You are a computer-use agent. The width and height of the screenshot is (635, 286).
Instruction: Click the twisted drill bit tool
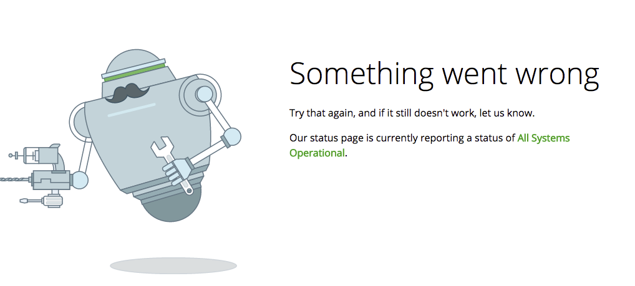(15, 179)
